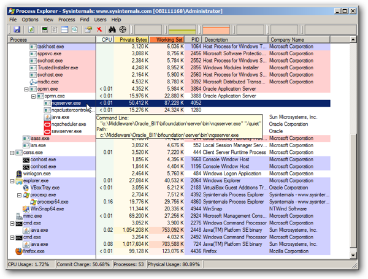Click the binoculars Find Handle icon
This screenshot has height=279, width=368.
point(112,29)
